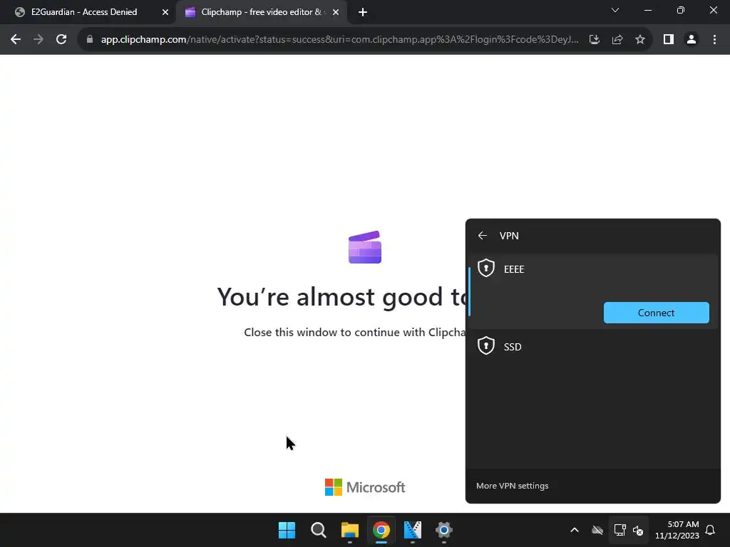
Task: Open the Windows Start menu
Action: (287, 530)
